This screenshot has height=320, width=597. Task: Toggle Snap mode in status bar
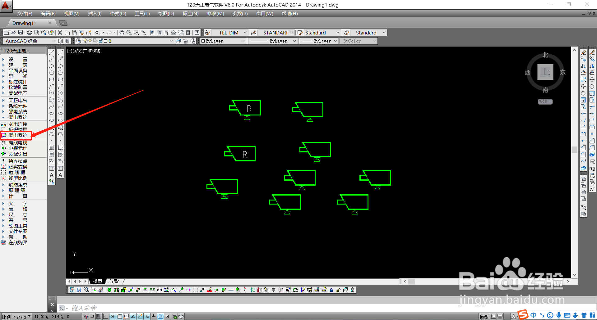92,316
